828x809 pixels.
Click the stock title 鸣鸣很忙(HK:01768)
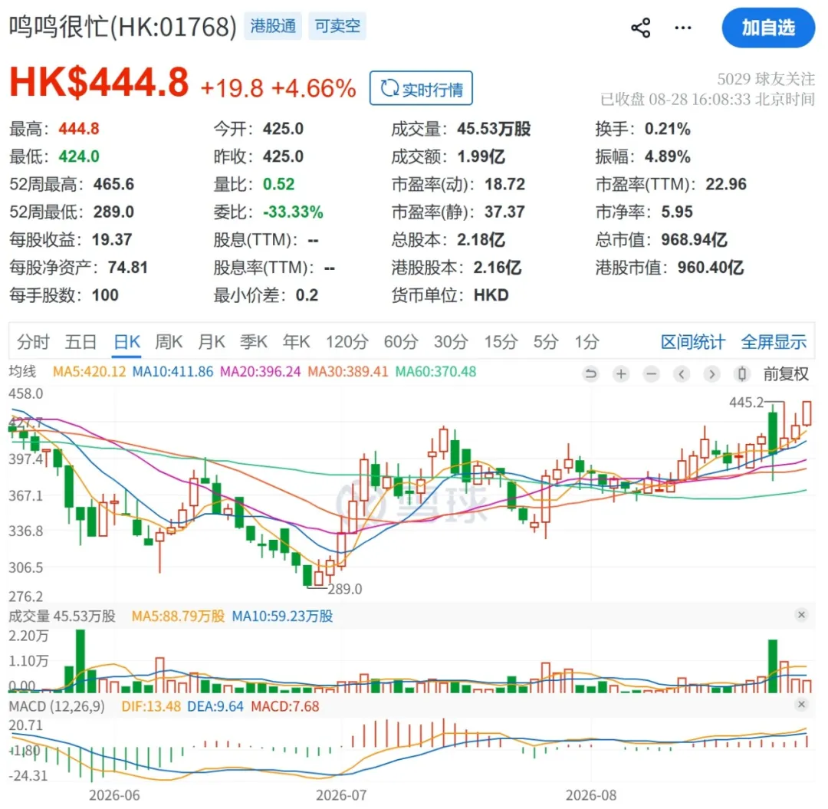(x=123, y=26)
